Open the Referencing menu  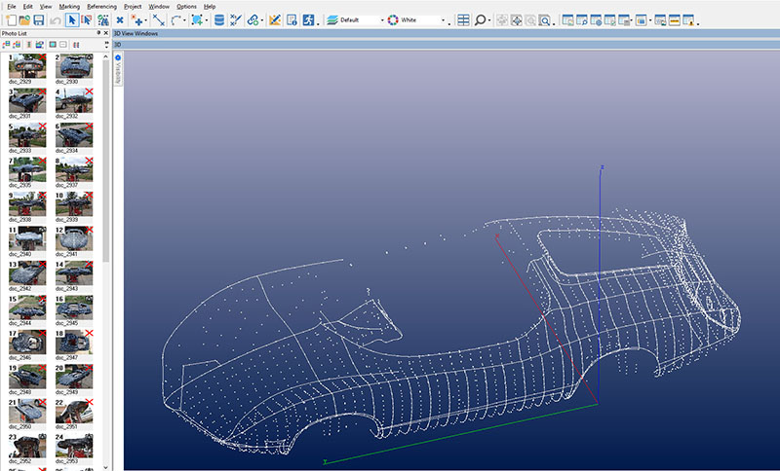pos(100,6)
